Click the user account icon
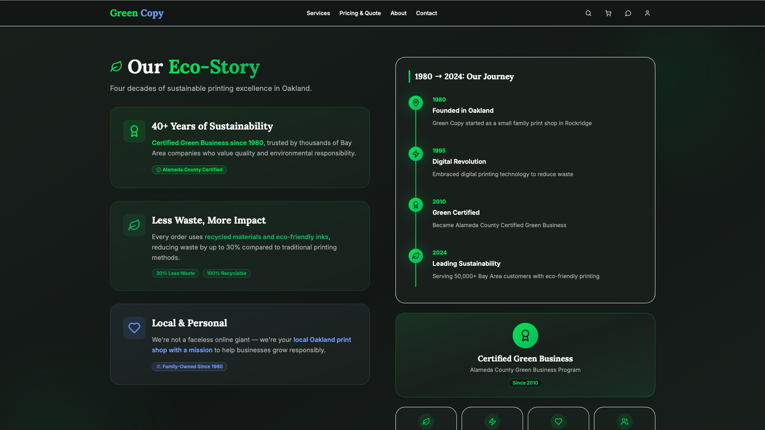 click(x=647, y=13)
